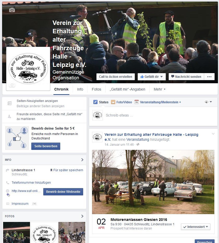Select the Status pencil icon
The width and height of the screenshot is (219, 243).
[x=95, y=102]
